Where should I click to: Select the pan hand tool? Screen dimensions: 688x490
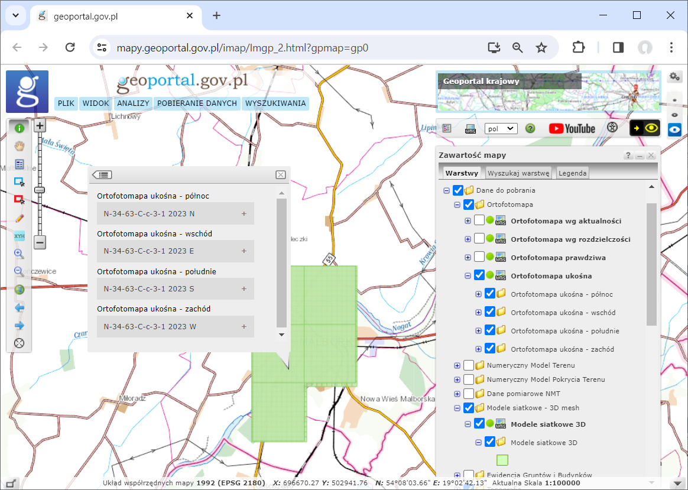tap(19, 146)
